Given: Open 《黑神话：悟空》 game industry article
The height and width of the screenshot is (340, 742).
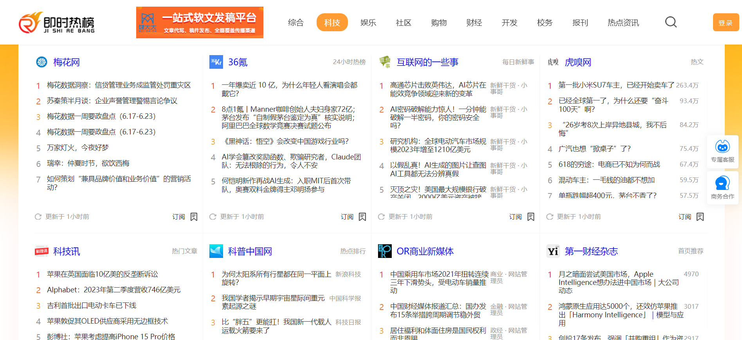Looking at the screenshot, I should click(285, 141).
